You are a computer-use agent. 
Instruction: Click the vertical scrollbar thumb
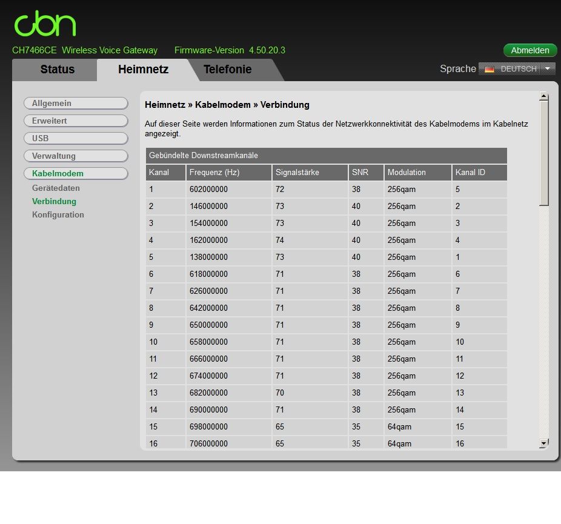[x=544, y=153]
